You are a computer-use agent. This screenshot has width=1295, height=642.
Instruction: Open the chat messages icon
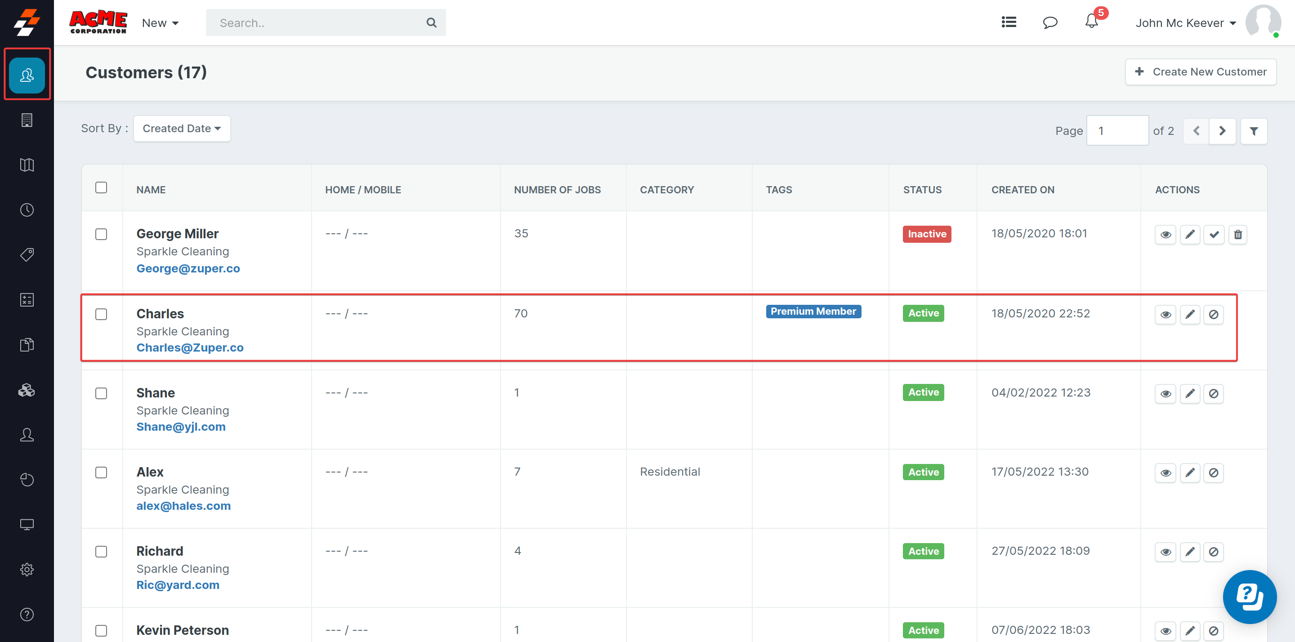1049,22
